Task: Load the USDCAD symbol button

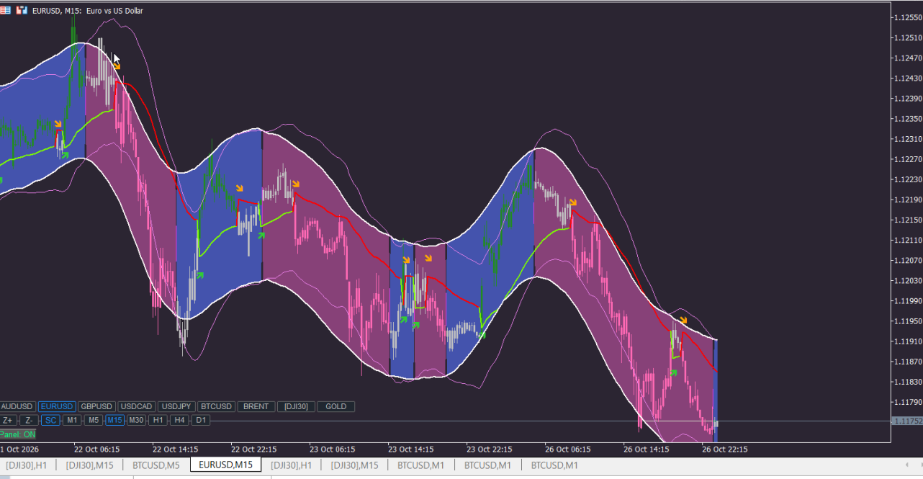Action: click(136, 406)
